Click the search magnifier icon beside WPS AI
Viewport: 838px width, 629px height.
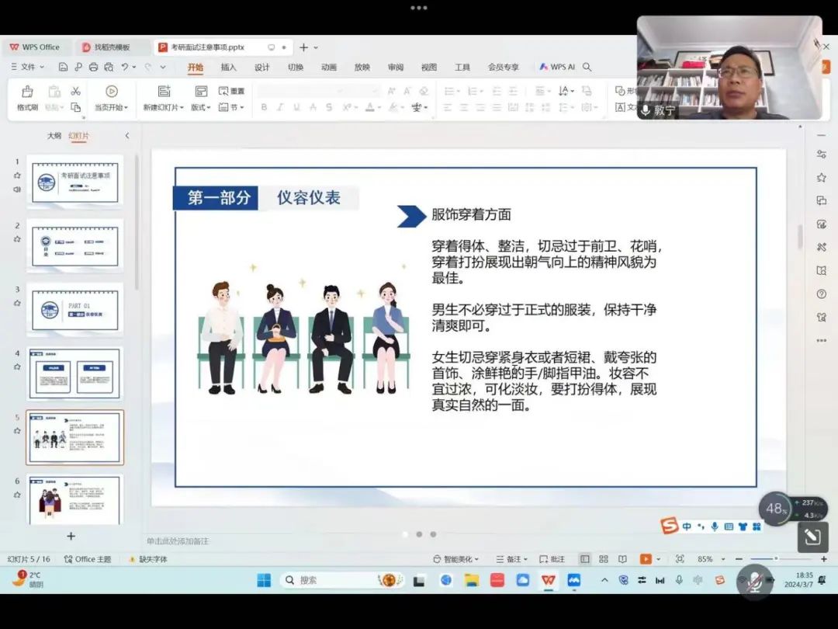click(x=587, y=68)
